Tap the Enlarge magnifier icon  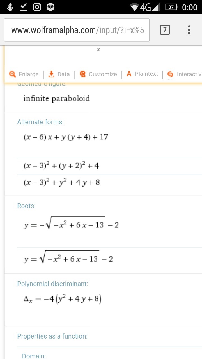[x=12, y=74]
